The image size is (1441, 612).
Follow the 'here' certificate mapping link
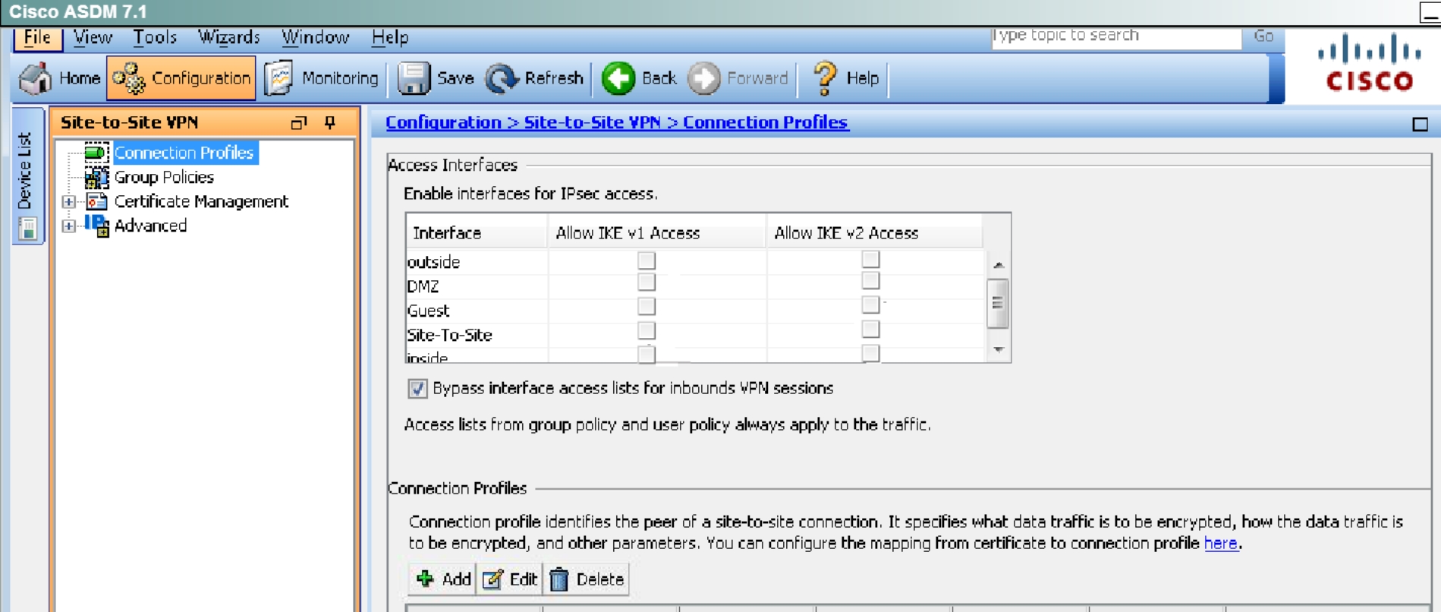click(x=1220, y=544)
